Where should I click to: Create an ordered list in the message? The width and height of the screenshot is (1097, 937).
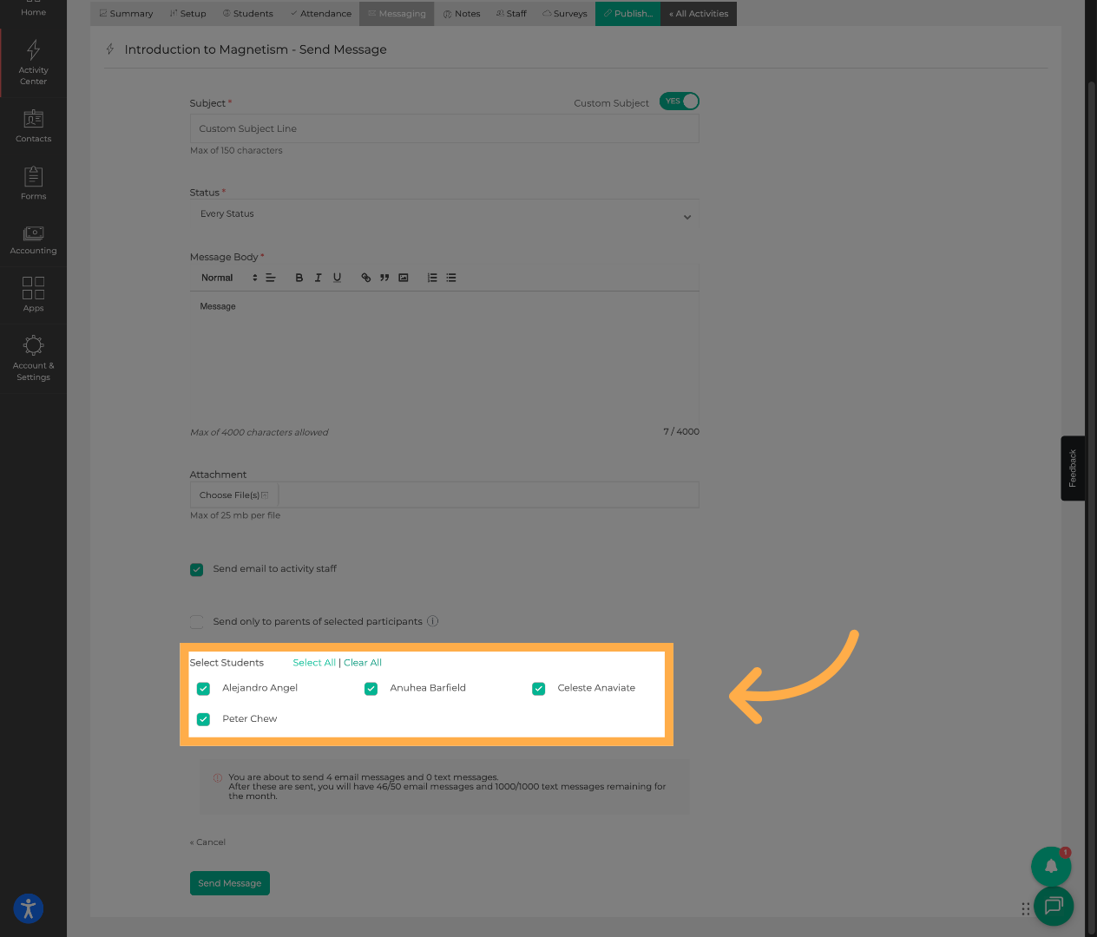coord(431,277)
